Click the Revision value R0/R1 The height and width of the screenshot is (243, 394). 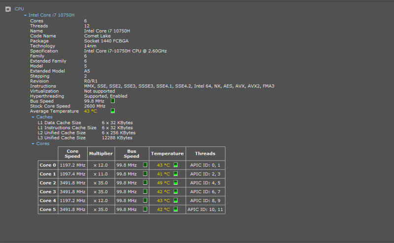click(91, 81)
